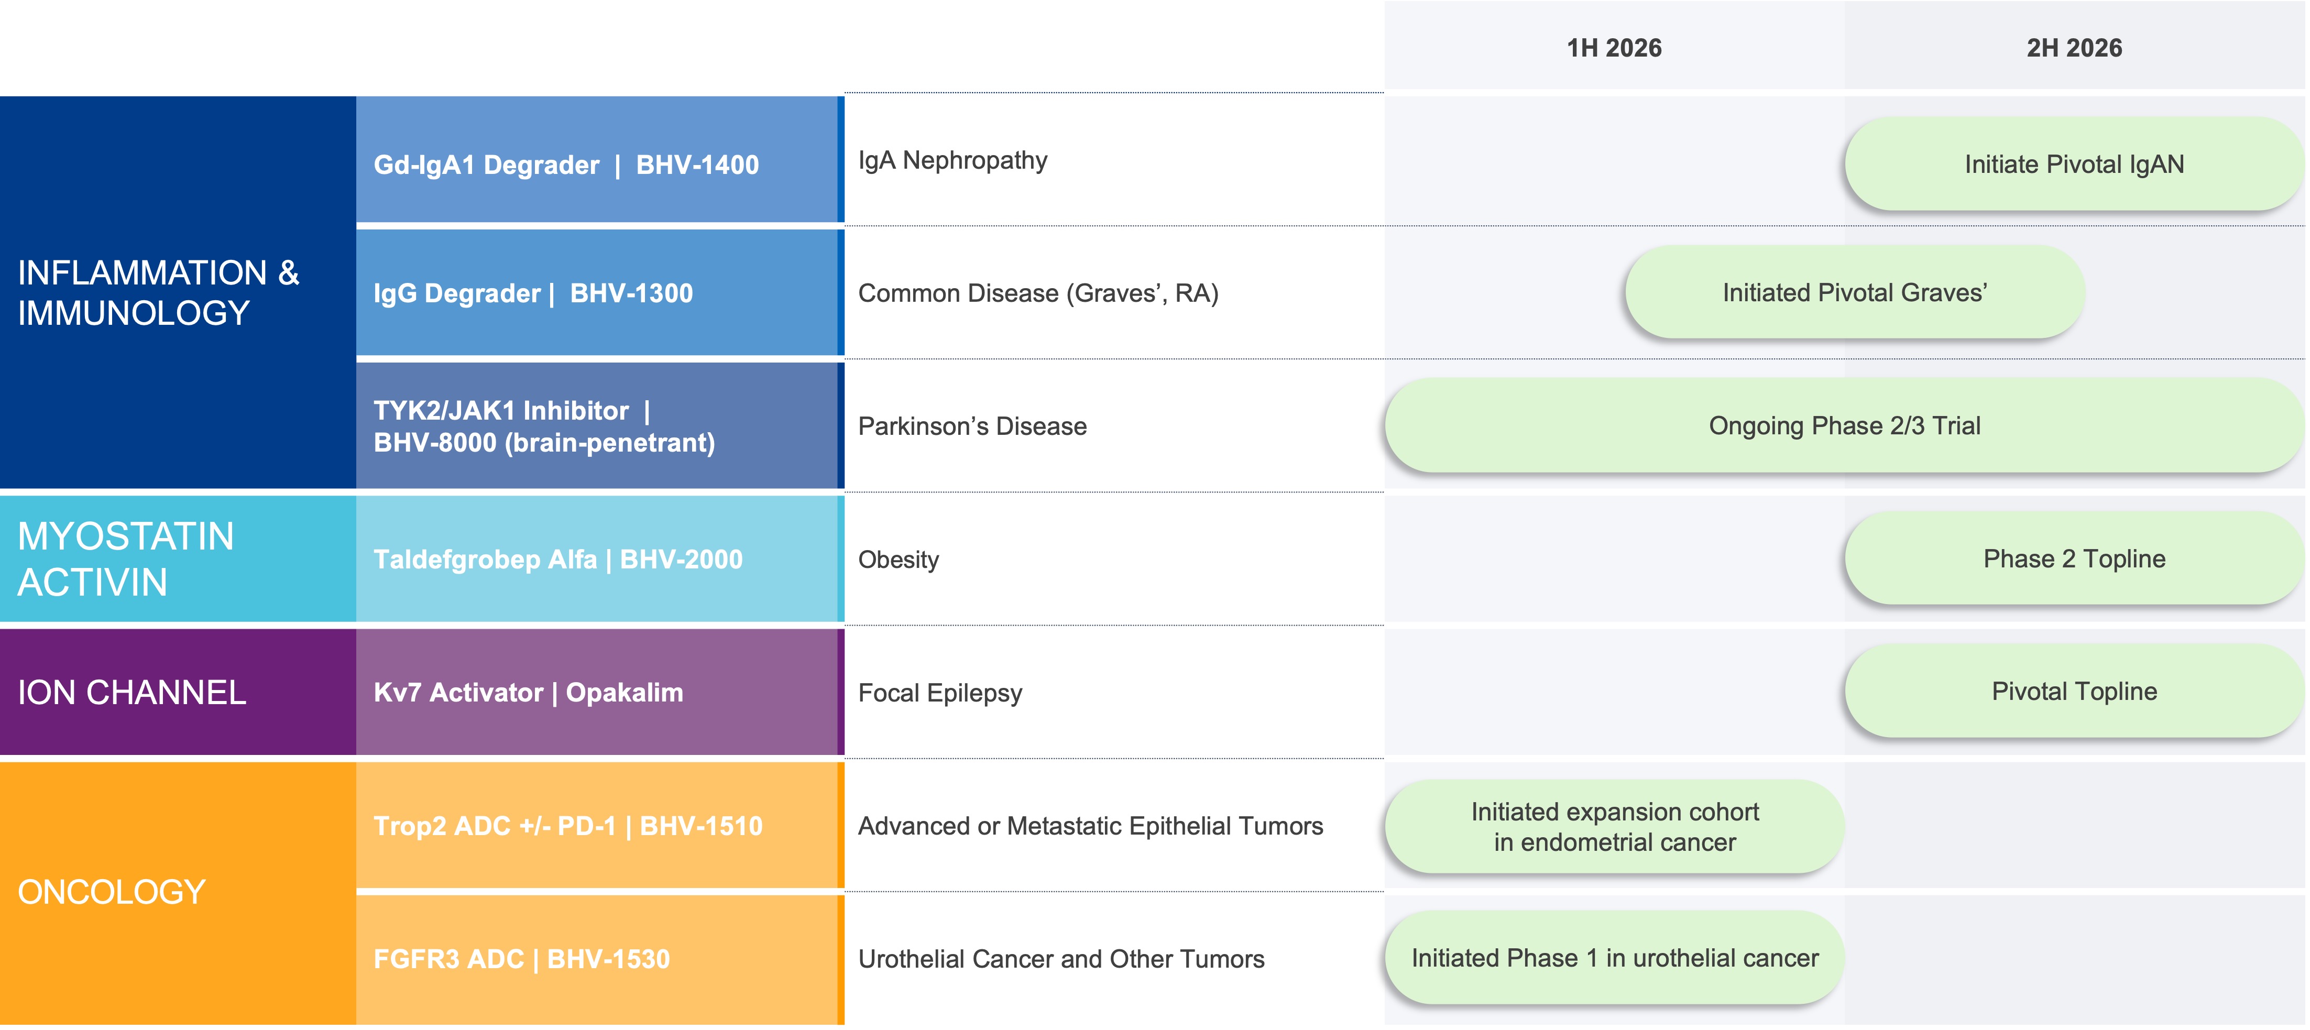This screenshot has height=1030, width=2310.
Task: Click Advanced or Metastatic Epithelial Tumors text
Action: coord(1090,826)
